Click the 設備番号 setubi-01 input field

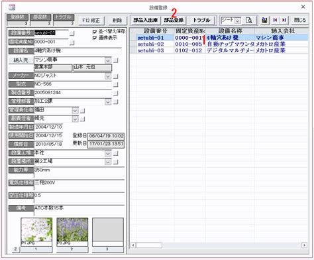pyautogui.click(x=51, y=33)
